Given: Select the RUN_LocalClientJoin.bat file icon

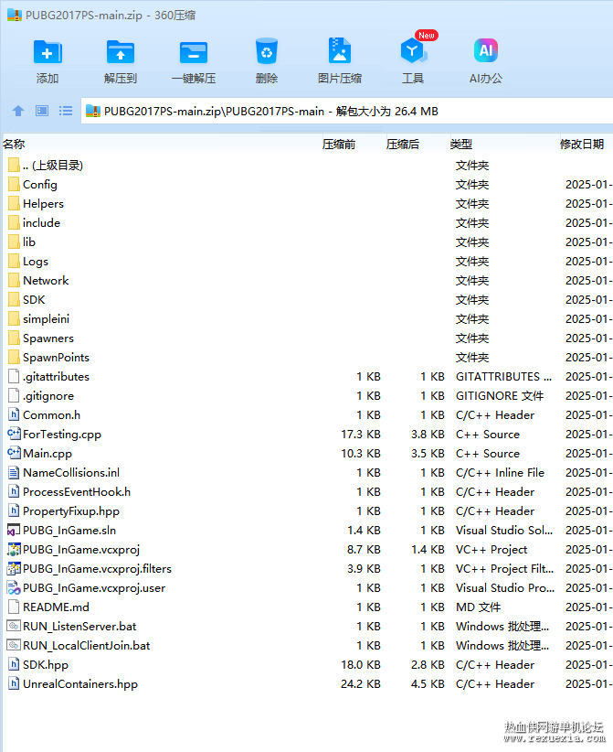Looking at the screenshot, I should [x=14, y=646].
